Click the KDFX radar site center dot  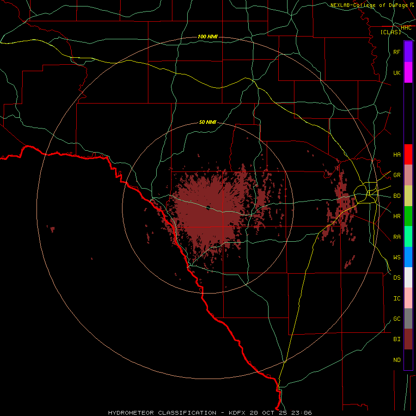208,208
